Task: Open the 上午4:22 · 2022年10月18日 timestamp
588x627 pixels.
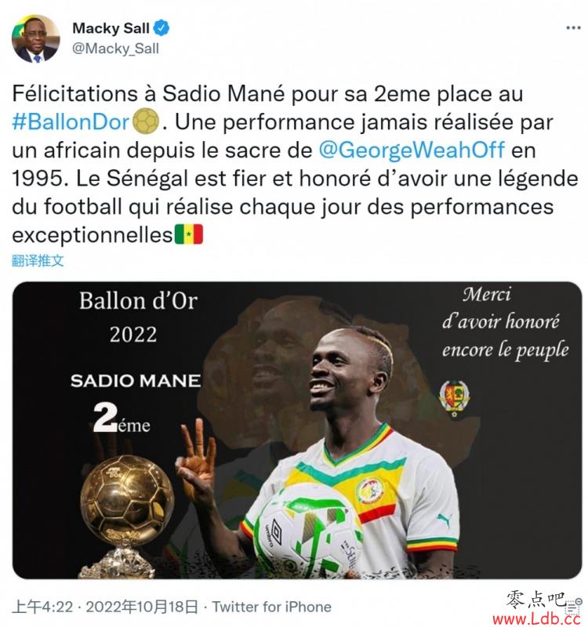Action: pyautogui.click(x=105, y=607)
